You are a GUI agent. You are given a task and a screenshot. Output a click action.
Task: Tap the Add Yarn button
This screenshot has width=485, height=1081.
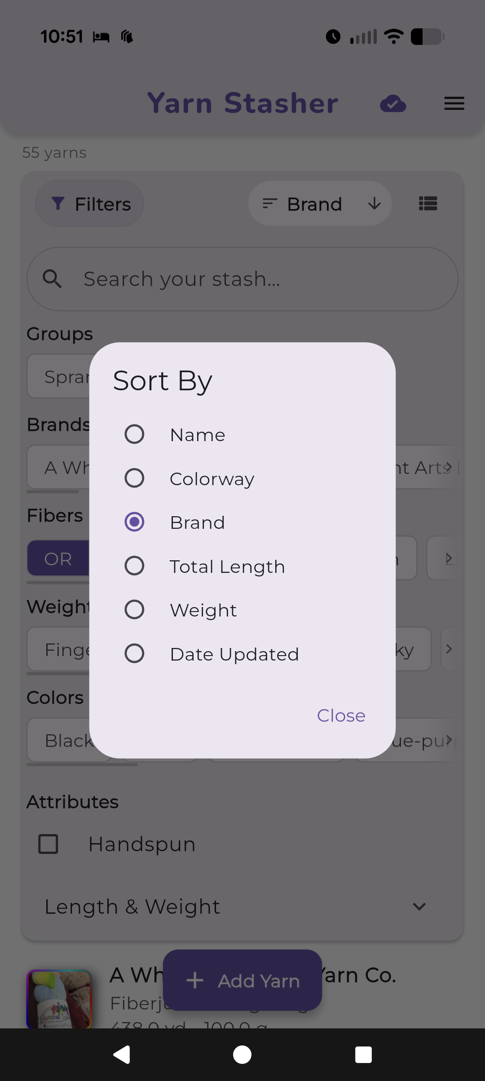pyautogui.click(x=242, y=980)
